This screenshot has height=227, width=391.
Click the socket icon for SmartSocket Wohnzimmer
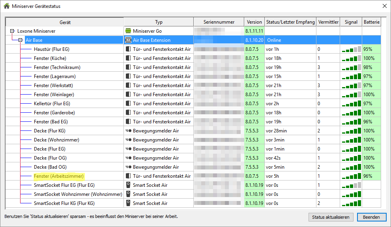128,194
